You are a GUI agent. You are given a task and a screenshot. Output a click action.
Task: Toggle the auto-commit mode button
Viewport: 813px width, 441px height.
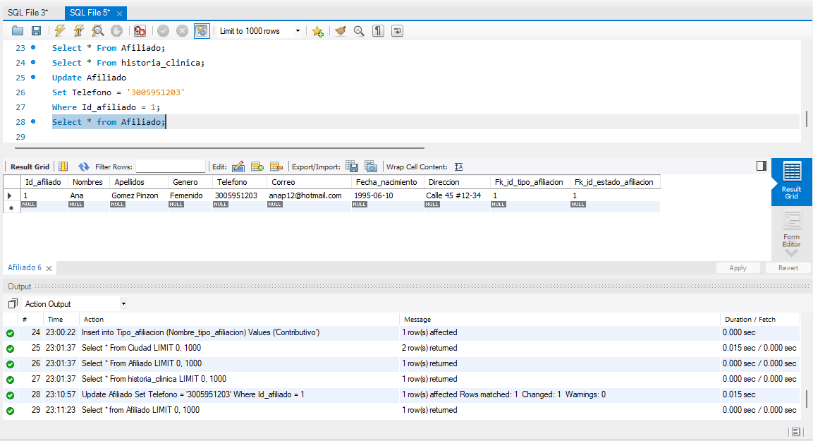(202, 31)
